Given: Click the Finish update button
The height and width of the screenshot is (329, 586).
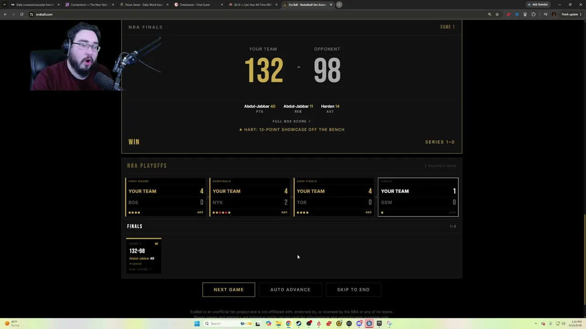Looking at the screenshot, I should coord(571,14).
